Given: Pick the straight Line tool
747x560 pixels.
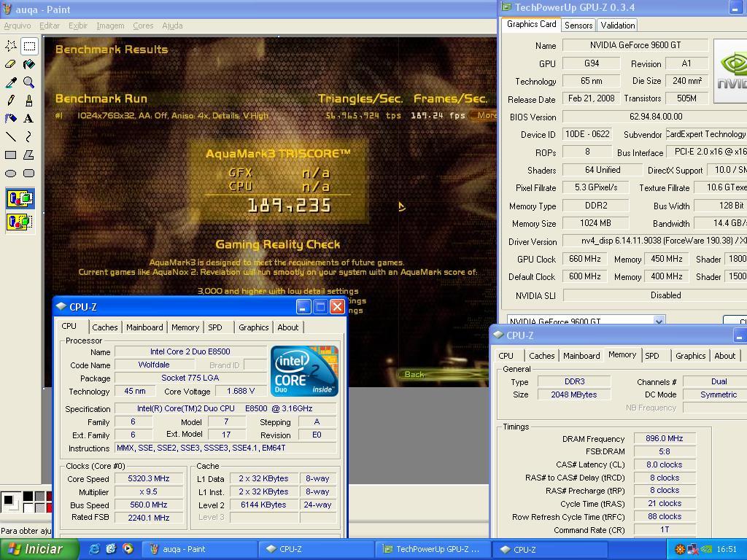Looking at the screenshot, I should [x=11, y=137].
